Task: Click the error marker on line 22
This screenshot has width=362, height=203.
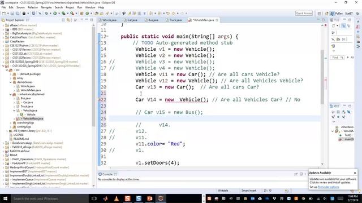Action: click(x=100, y=100)
